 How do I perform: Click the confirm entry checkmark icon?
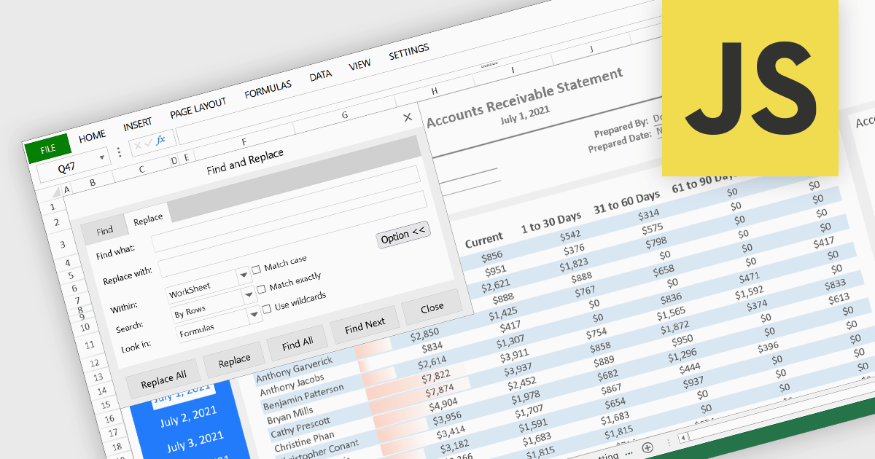click(x=148, y=141)
